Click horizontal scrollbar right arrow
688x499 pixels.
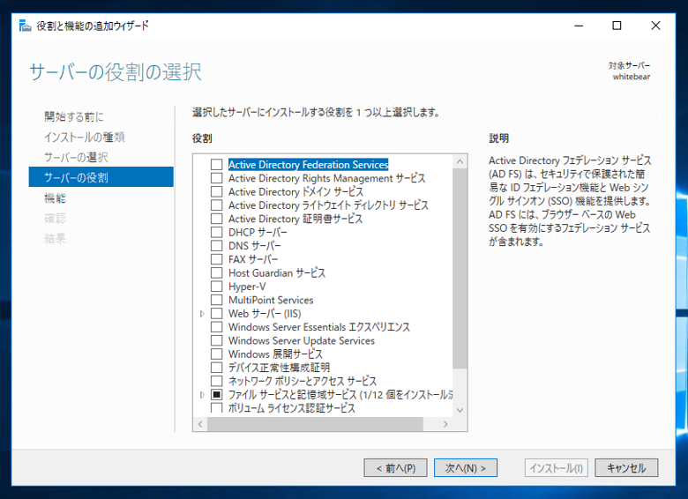(445, 424)
